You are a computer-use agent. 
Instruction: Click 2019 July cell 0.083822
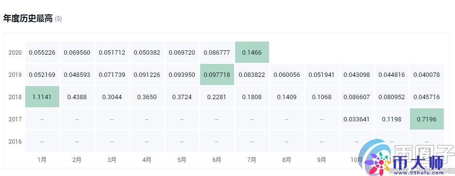[x=252, y=75]
